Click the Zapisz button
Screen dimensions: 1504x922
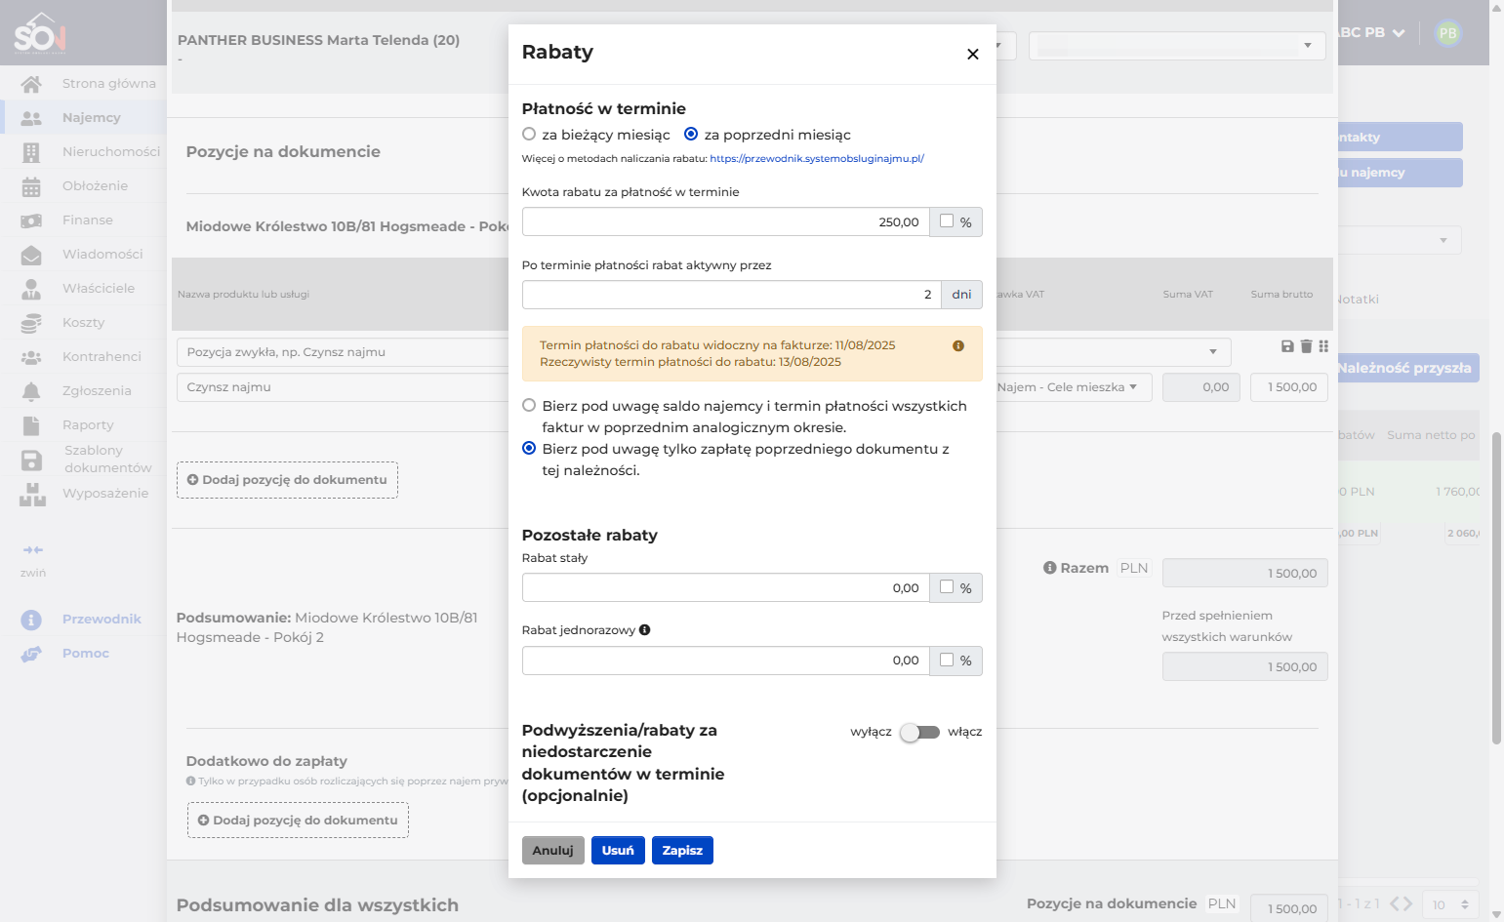click(682, 851)
